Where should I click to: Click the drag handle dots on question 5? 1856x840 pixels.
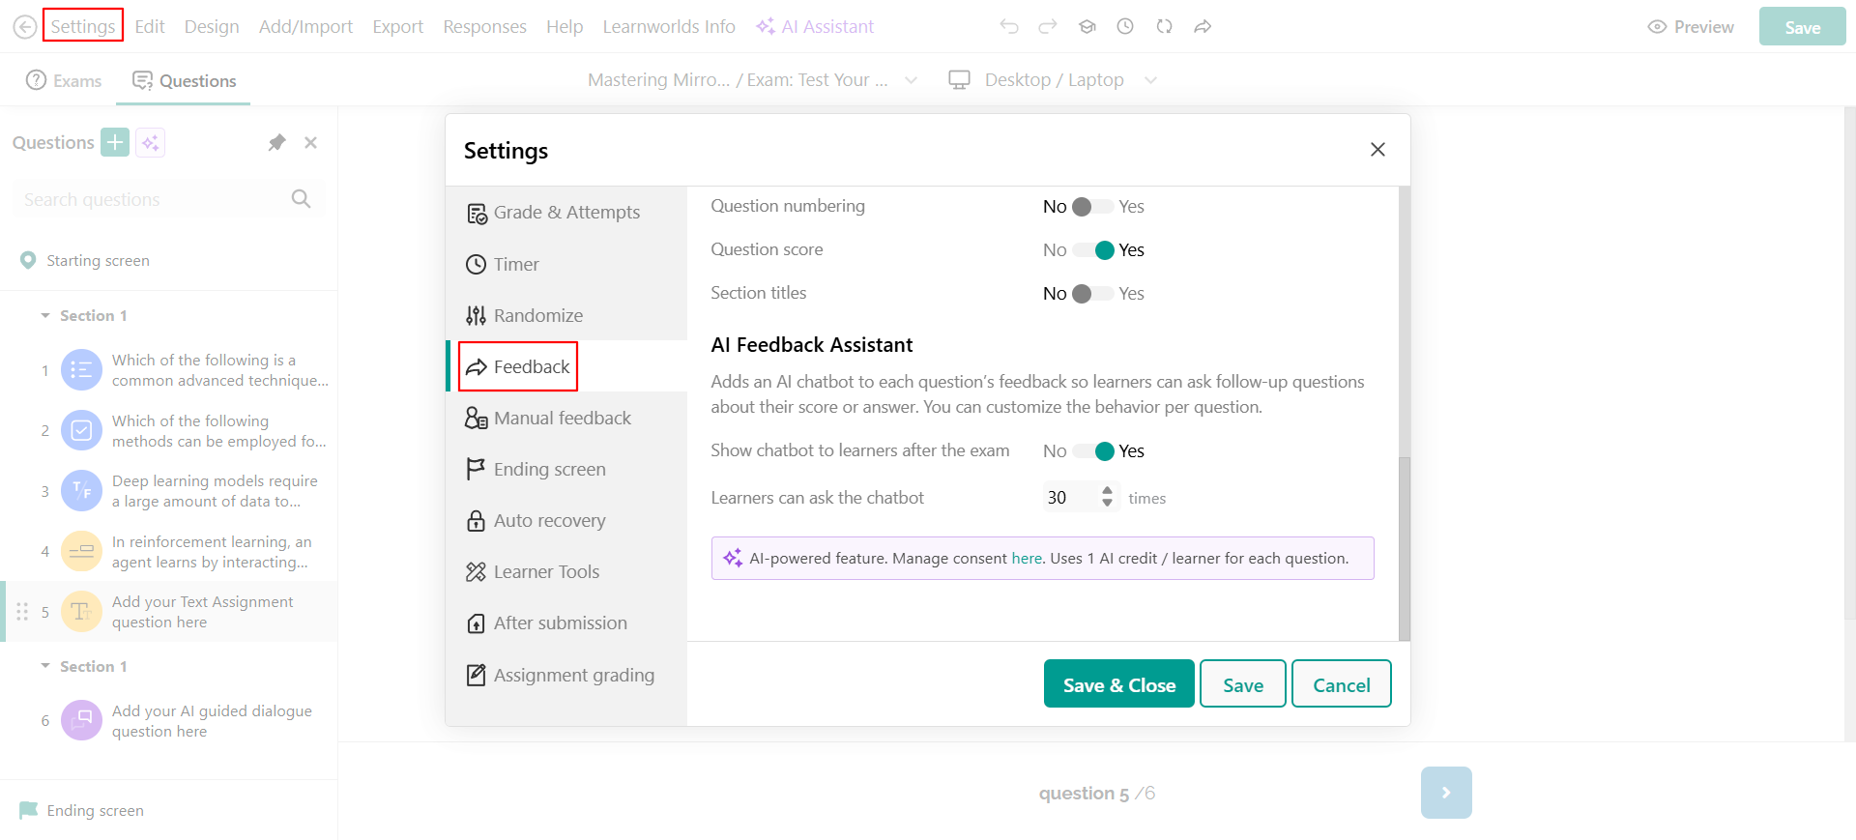[x=22, y=612]
